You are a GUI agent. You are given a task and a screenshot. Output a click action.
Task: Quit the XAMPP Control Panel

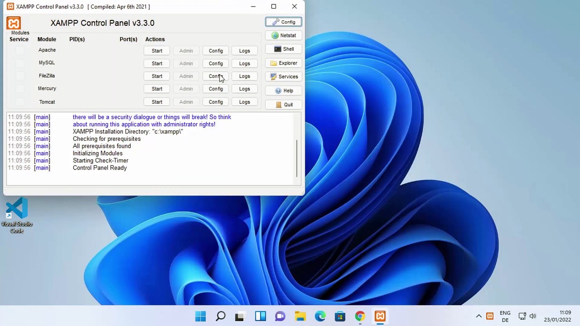tap(284, 105)
